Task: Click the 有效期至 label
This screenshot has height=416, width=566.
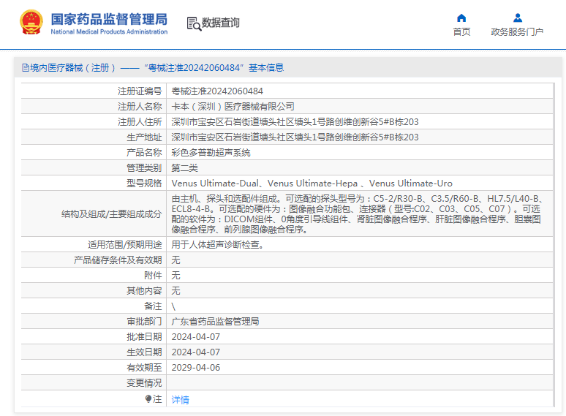Action: click(x=144, y=368)
